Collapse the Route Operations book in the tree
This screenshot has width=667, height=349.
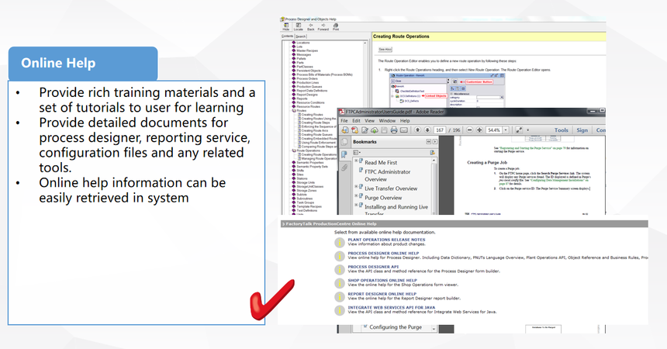[293, 150]
